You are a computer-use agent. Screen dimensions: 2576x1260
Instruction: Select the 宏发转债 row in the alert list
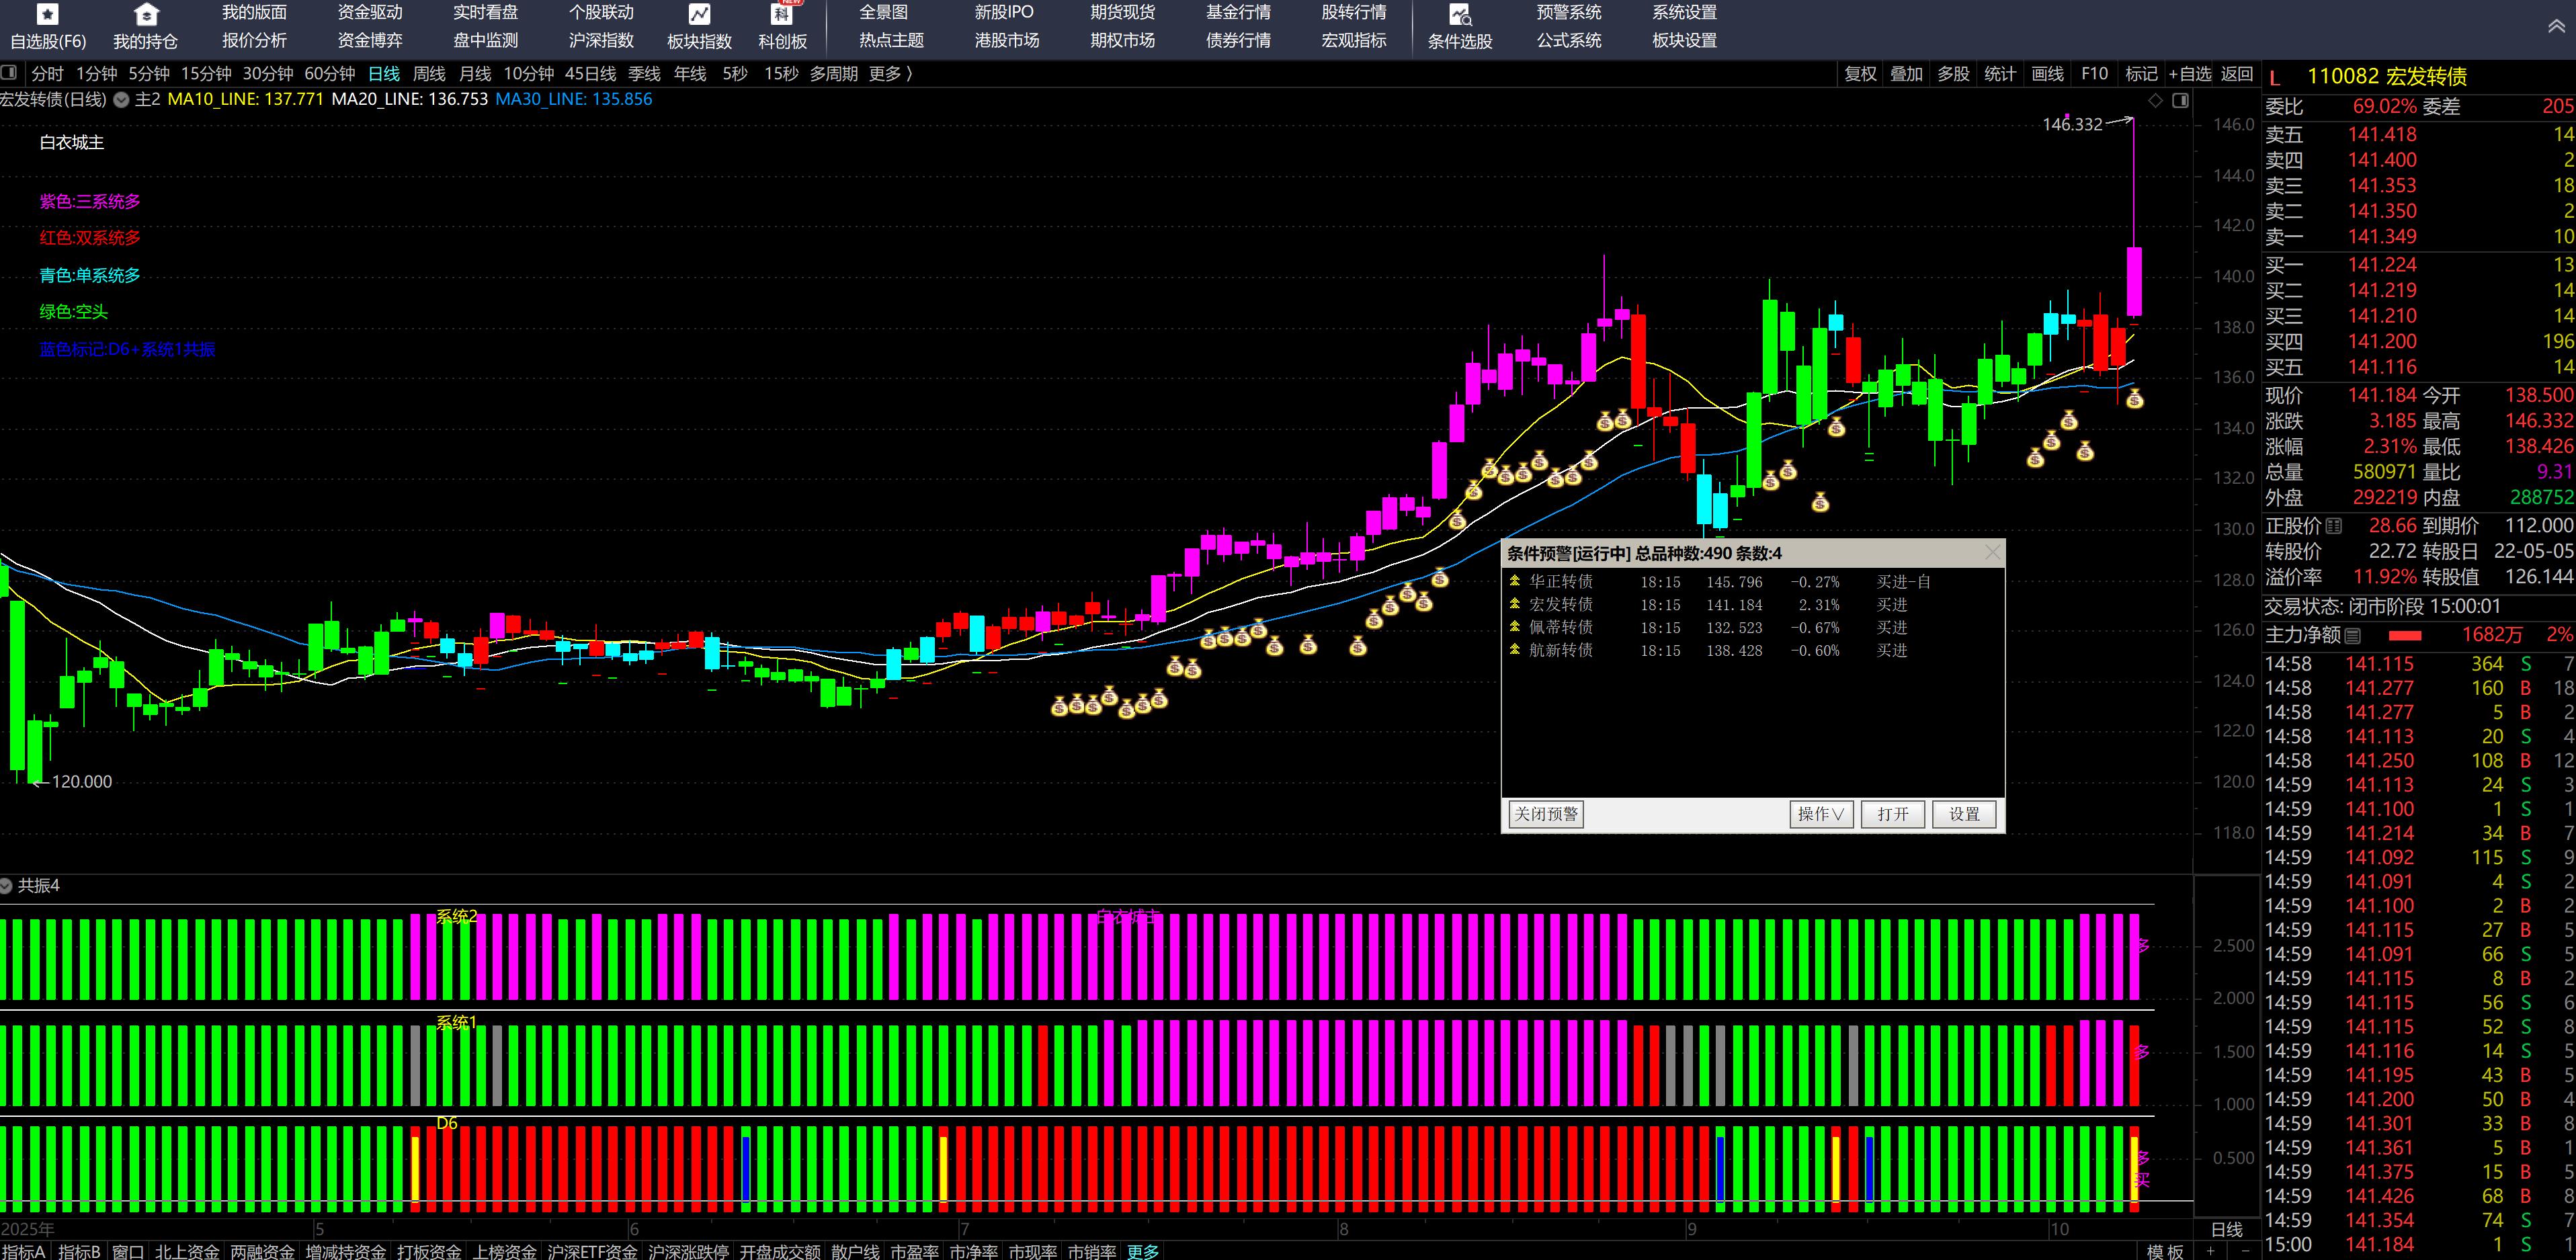coord(1560,604)
